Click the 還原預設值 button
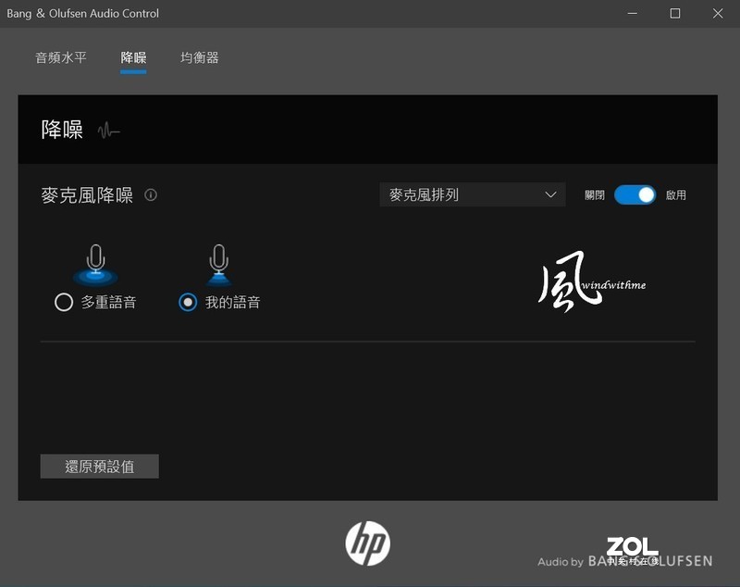 pyautogui.click(x=99, y=466)
